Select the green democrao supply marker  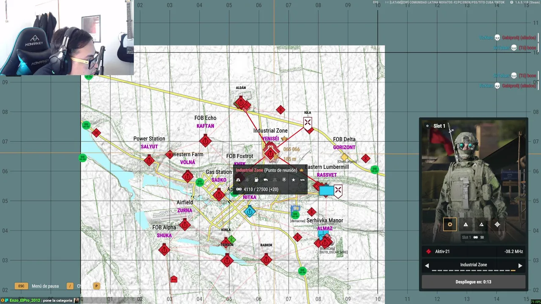295,214
